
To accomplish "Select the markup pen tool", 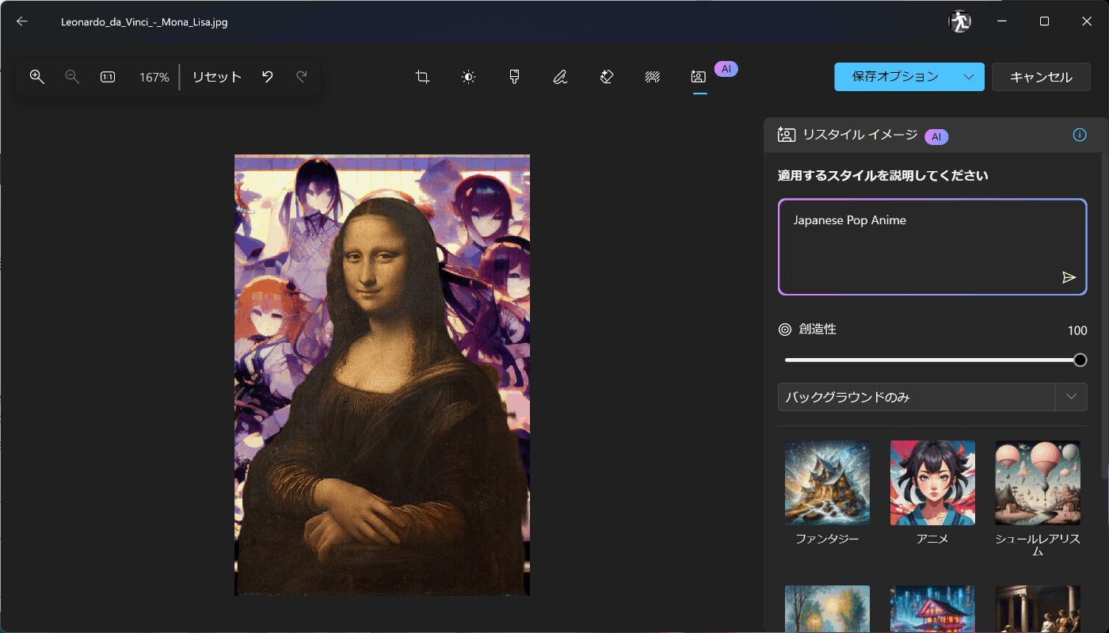I will pos(560,77).
